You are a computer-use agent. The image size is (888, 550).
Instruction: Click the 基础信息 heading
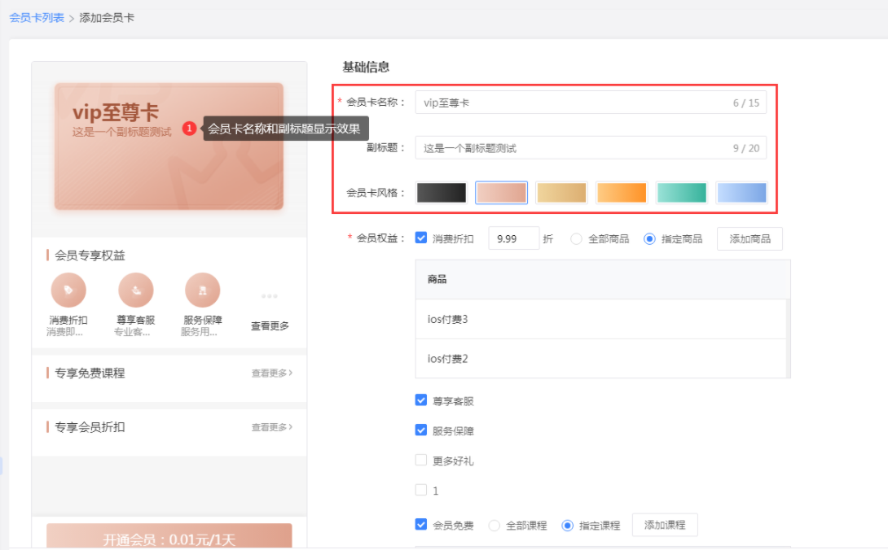(x=366, y=68)
